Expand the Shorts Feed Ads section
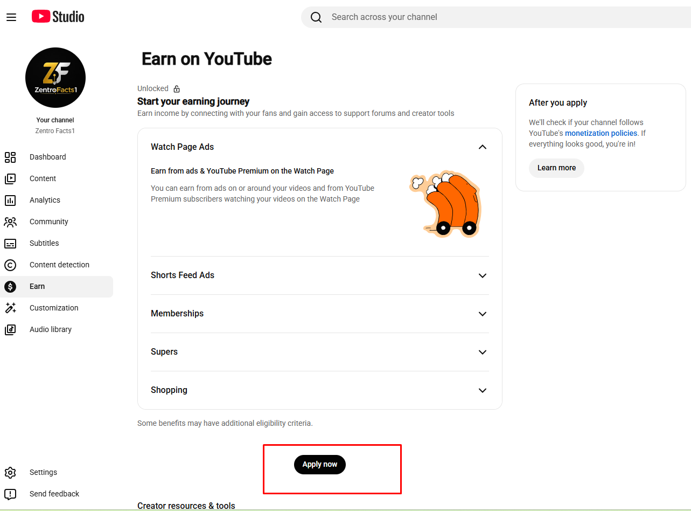 click(x=483, y=275)
